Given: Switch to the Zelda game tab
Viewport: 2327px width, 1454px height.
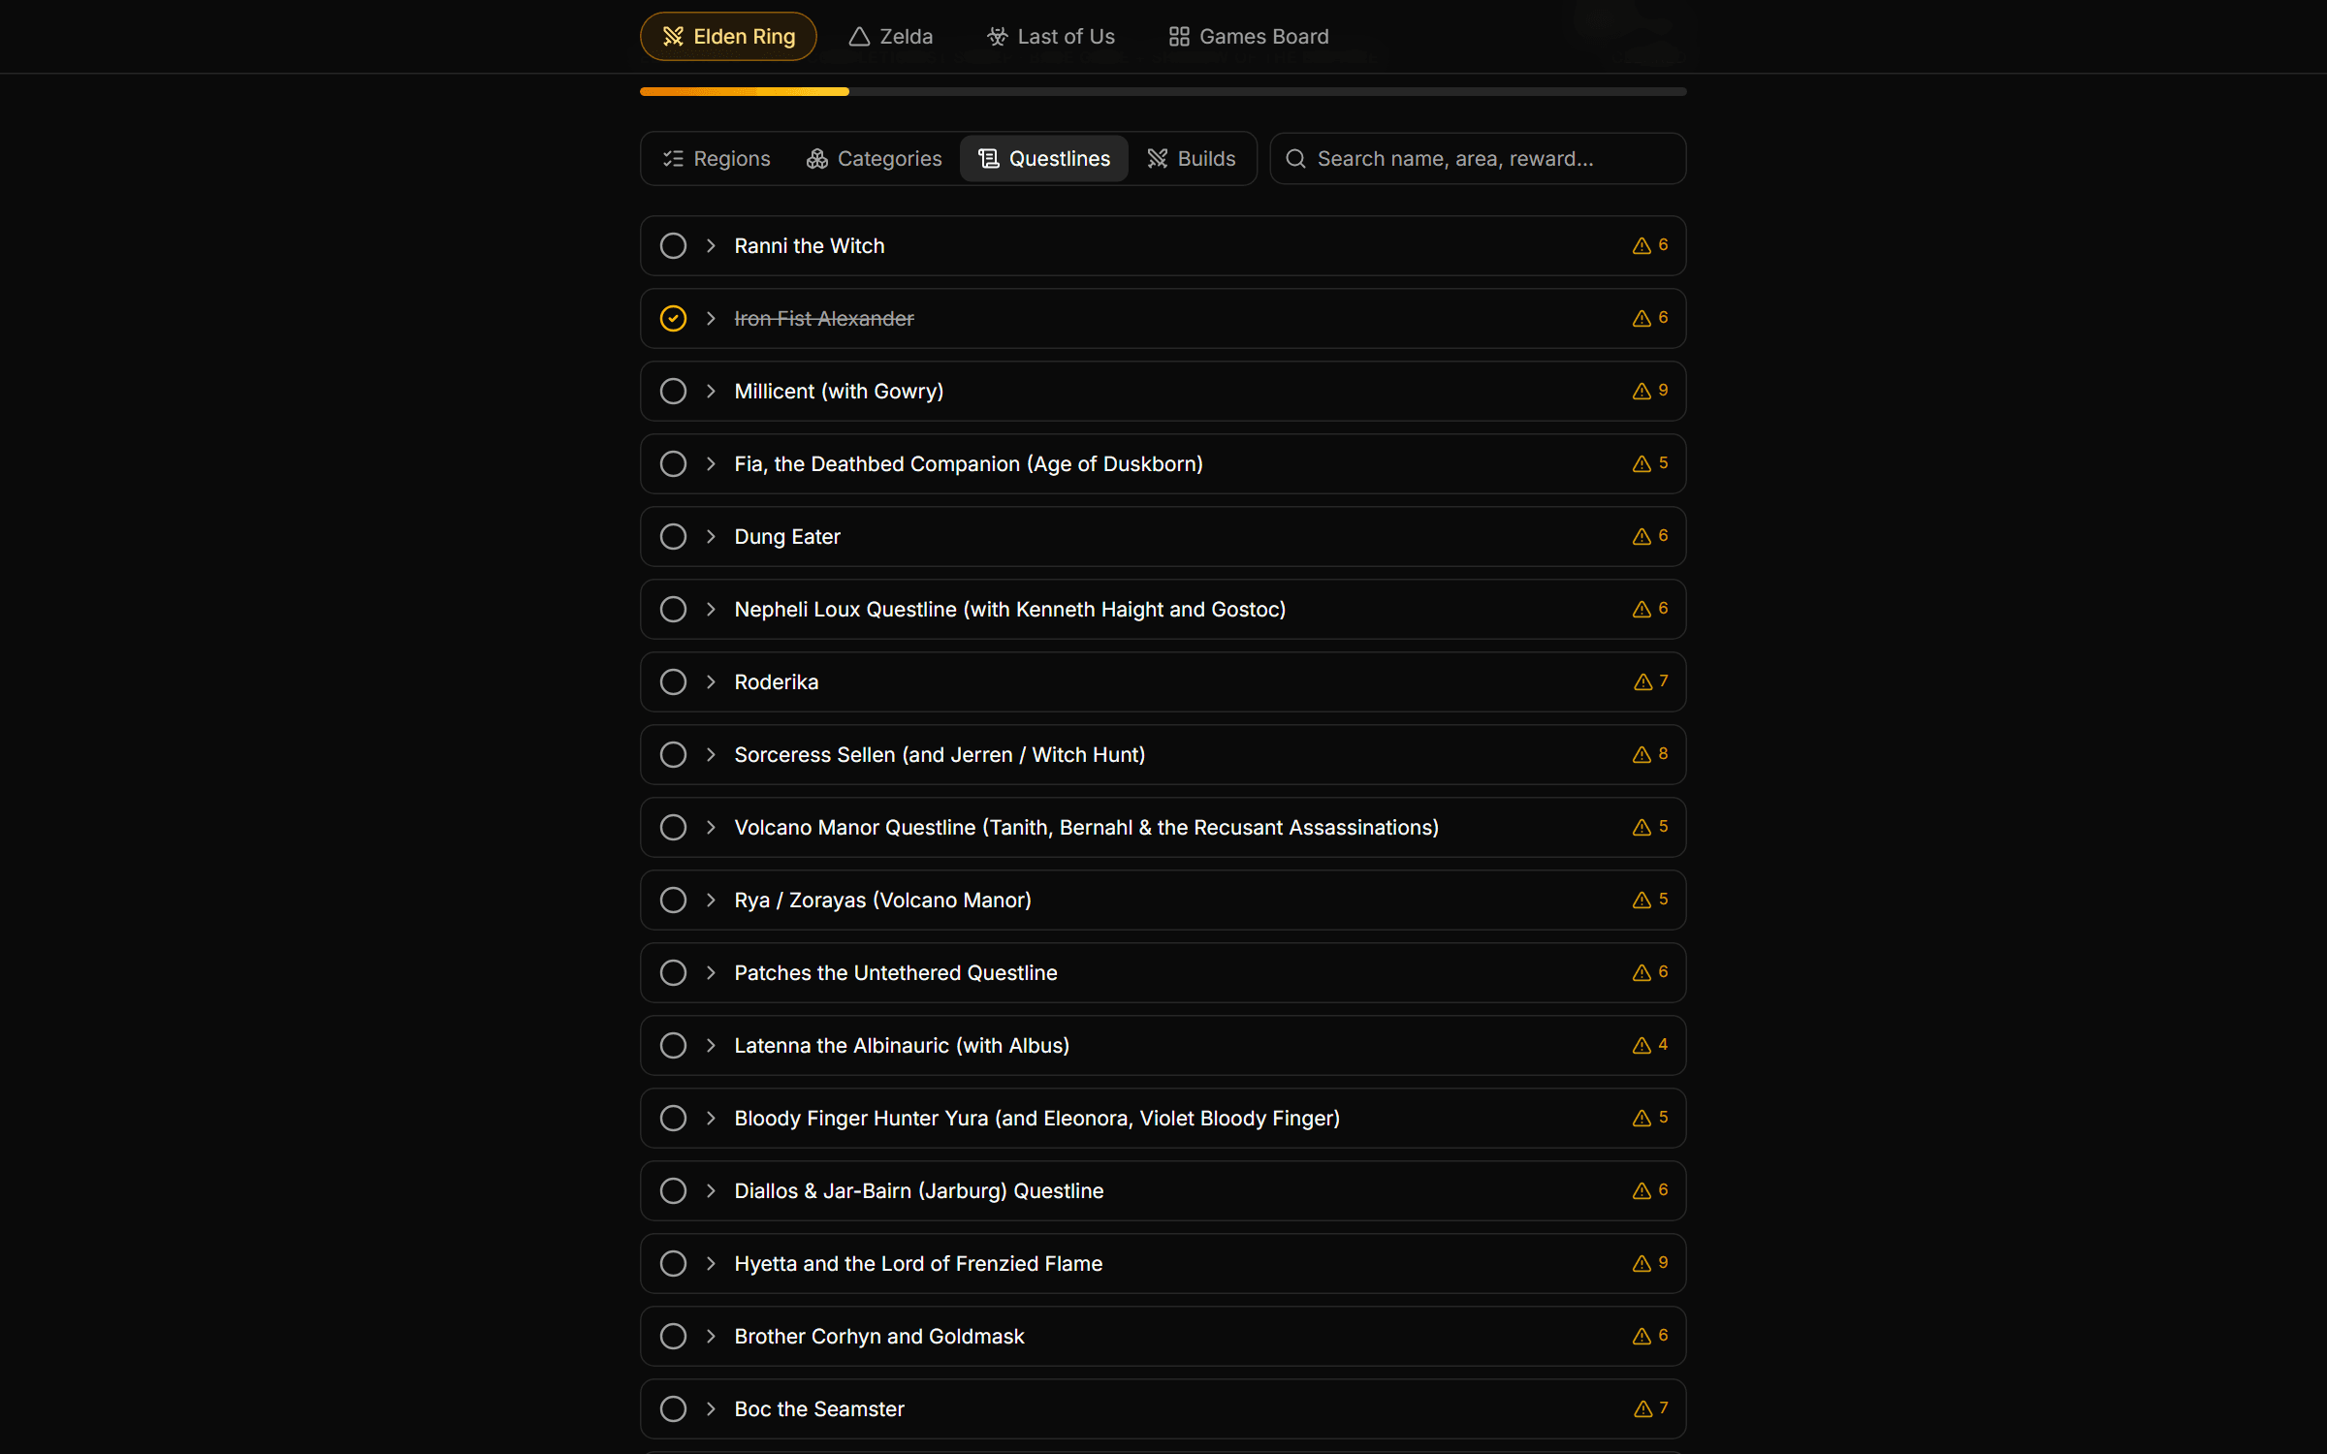Looking at the screenshot, I should 890,37.
